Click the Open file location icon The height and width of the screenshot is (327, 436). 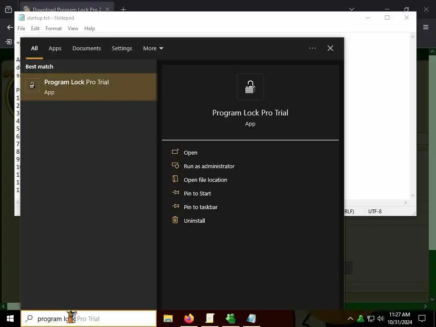click(175, 179)
